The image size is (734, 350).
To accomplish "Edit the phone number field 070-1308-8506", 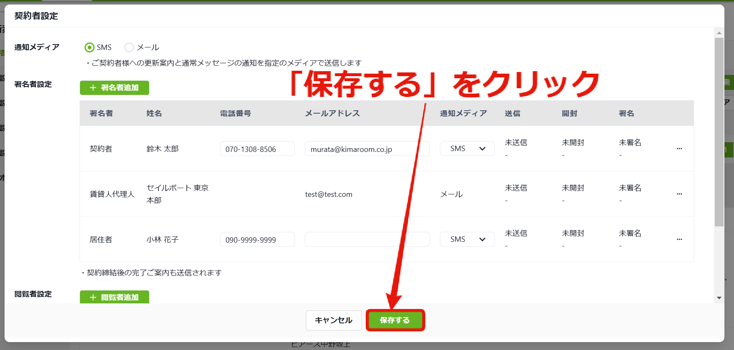I will tap(257, 149).
